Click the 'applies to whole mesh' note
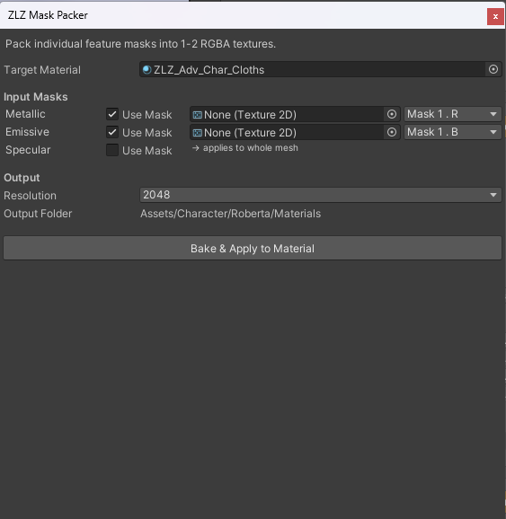 pos(245,148)
